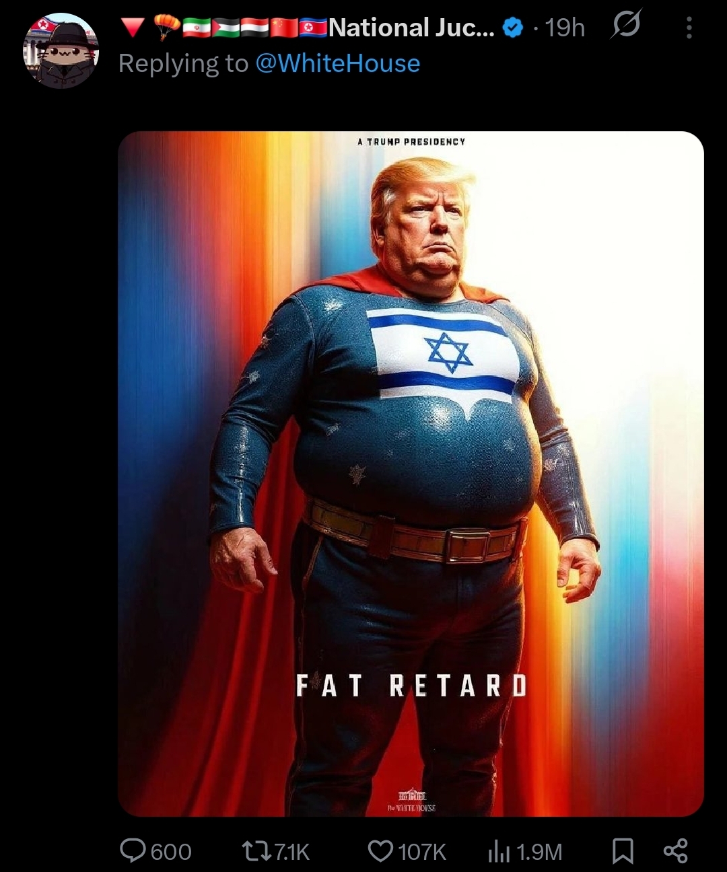This screenshot has width=727, height=872.
Task: Open the view analytics bar-chart icon
Action: click(x=499, y=852)
